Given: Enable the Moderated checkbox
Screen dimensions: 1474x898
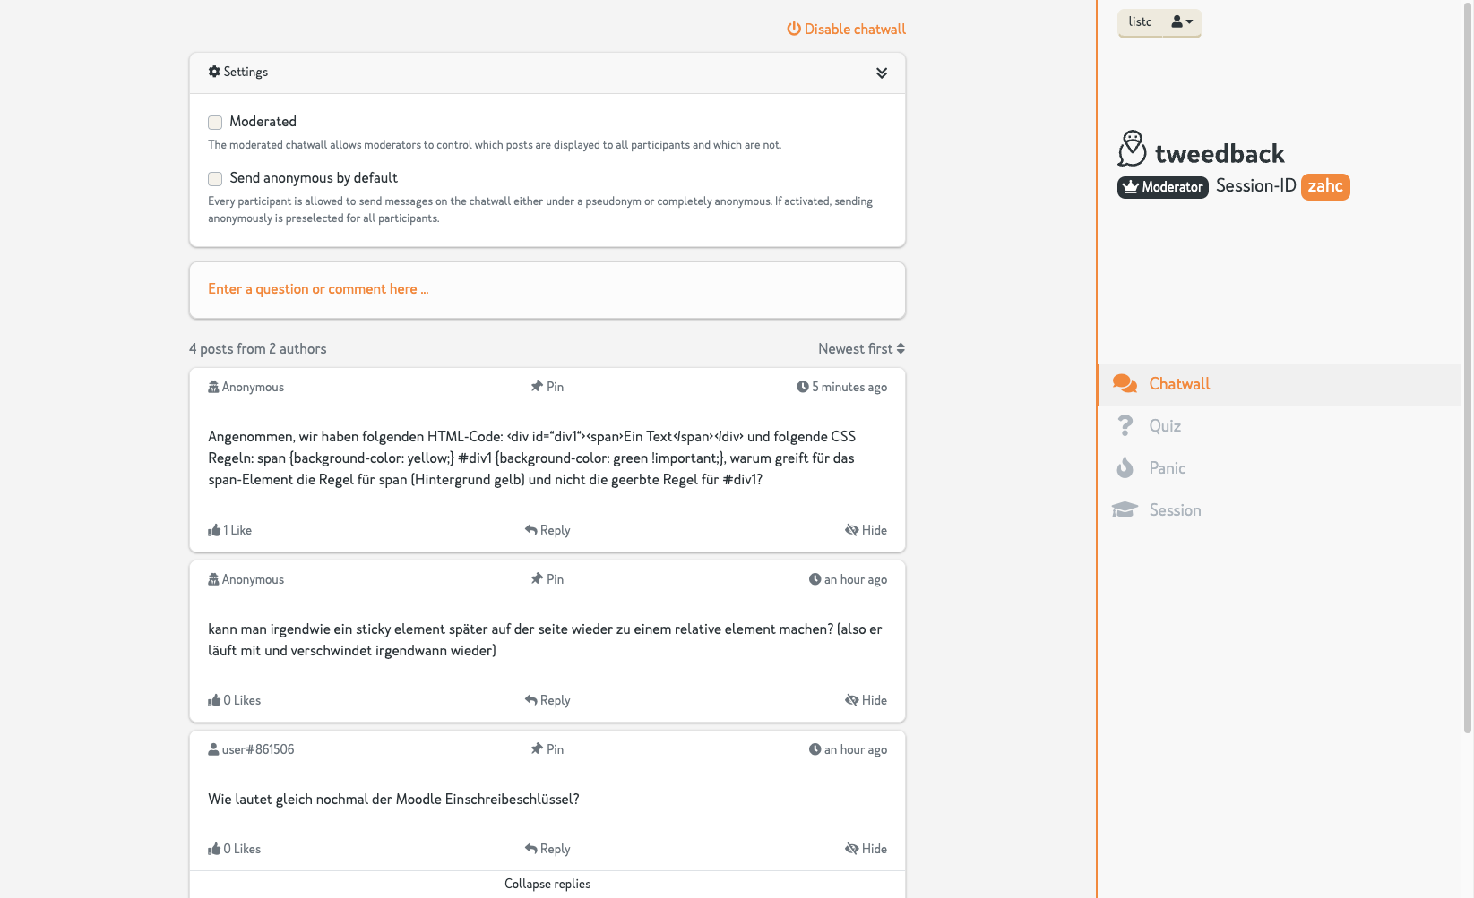Looking at the screenshot, I should pyautogui.click(x=215, y=123).
